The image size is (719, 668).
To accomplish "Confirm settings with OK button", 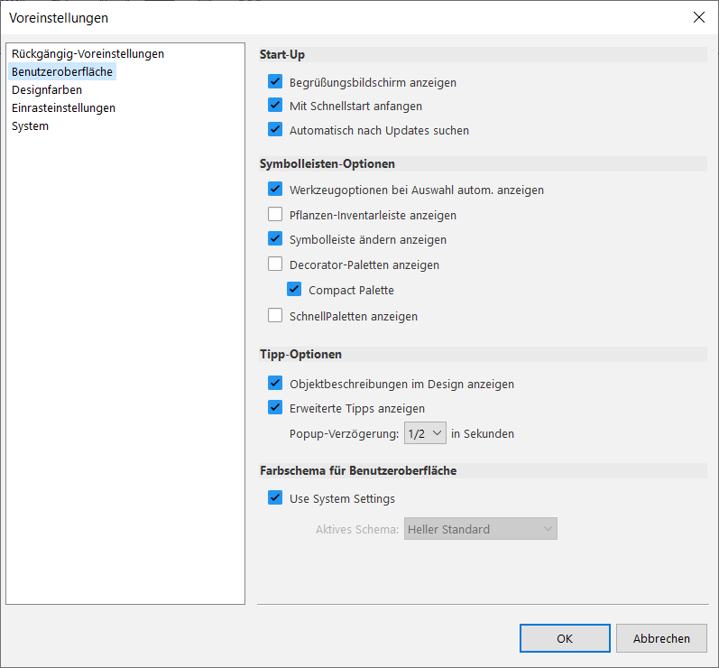I will tap(565, 638).
